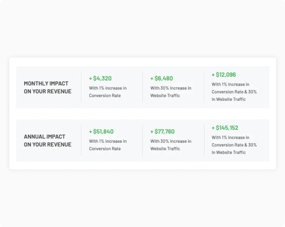Viewport: 285px width, 227px height.
Task: Click the +$51,840 annual value
Action: 101,131
